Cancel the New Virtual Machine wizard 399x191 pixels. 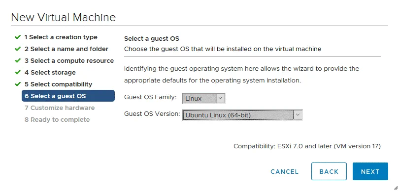coord(285,172)
